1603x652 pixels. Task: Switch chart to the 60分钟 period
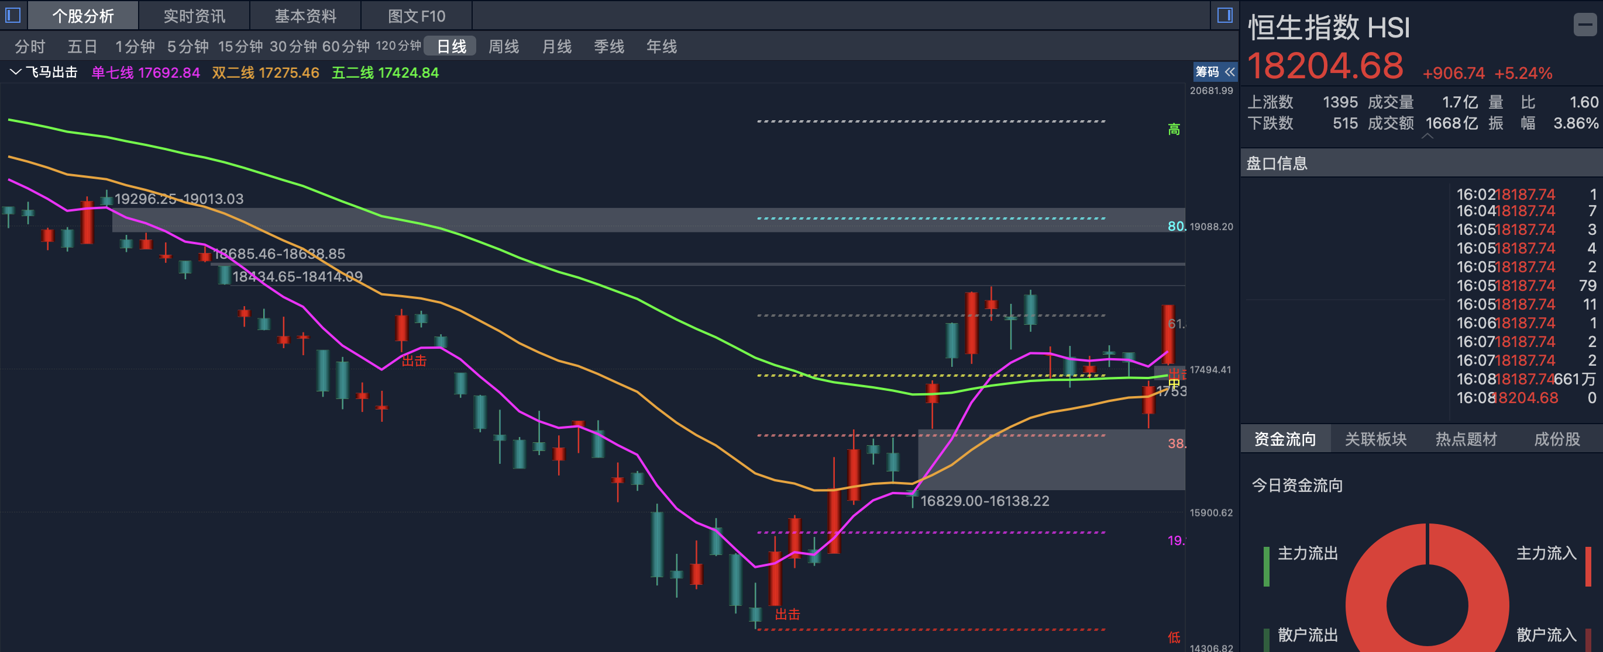345,47
